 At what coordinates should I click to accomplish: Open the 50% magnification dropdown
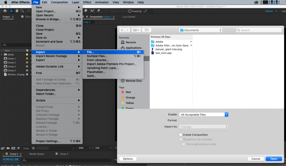(84, 148)
